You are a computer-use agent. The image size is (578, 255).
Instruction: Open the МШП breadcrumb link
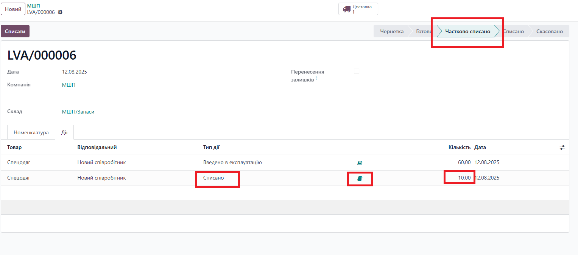(x=34, y=6)
